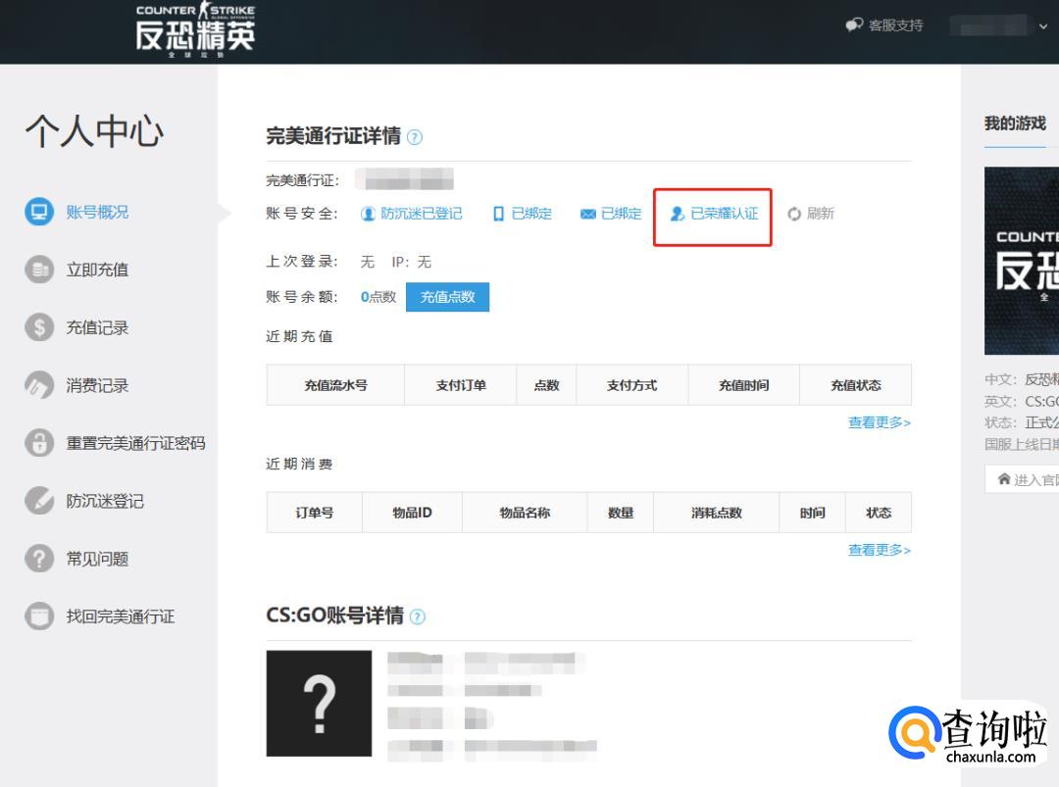Screen dimensions: 1059x787
Task: Click the phone 已绑定 icon
Action: click(498, 214)
